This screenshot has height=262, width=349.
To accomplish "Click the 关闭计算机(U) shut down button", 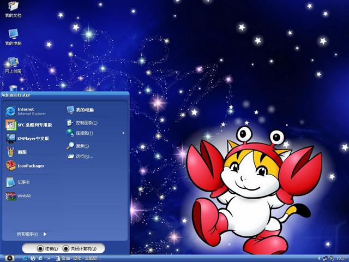I will [x=80, y=248].
